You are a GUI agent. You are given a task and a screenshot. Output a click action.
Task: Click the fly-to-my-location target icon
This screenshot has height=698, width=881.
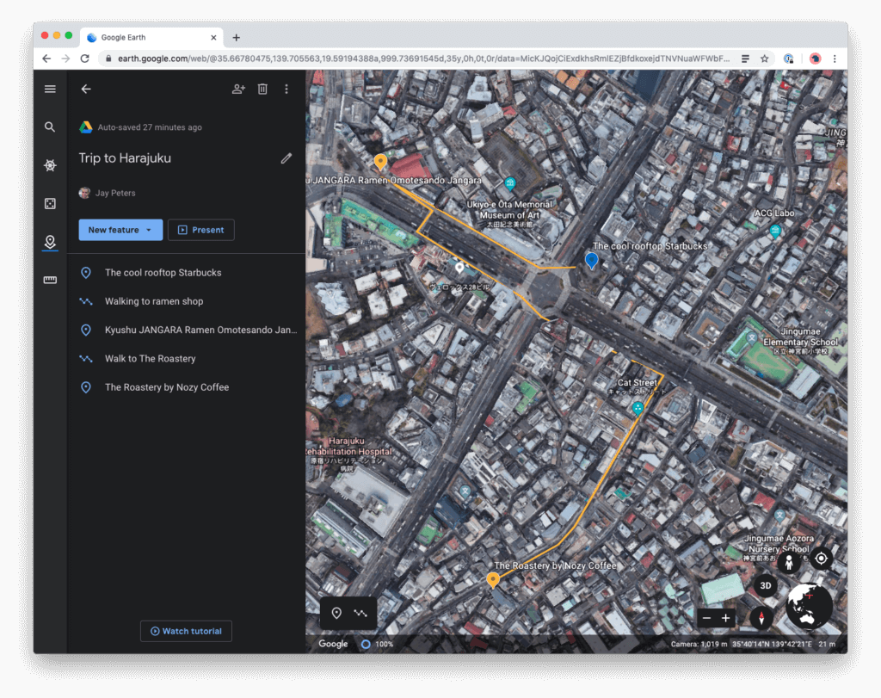(x=821, y=558)
